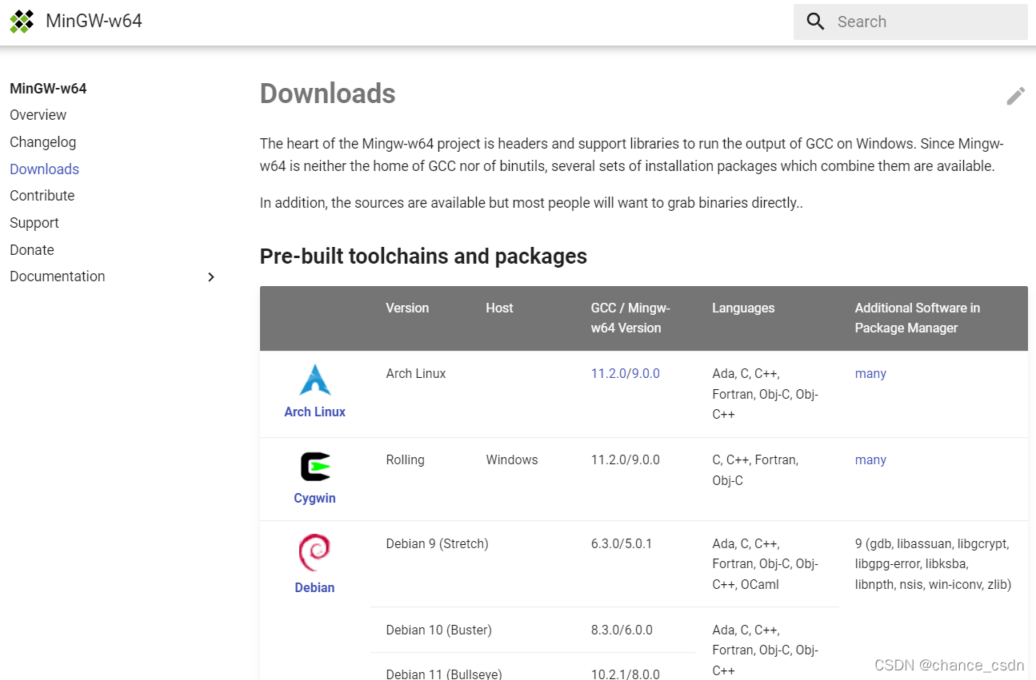
Task: Click Debian 9 languages cell ending in OCaml
Action: coord(766,564)
